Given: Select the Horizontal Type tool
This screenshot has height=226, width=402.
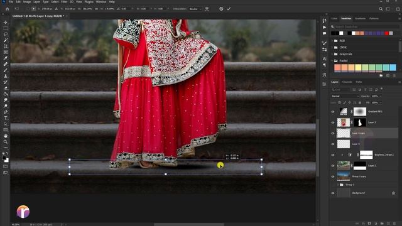Looking at the screenshot, I should click(6, 118).
